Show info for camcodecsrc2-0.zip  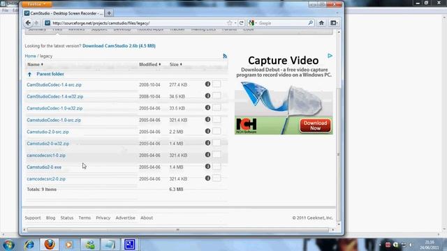[207, 178]
